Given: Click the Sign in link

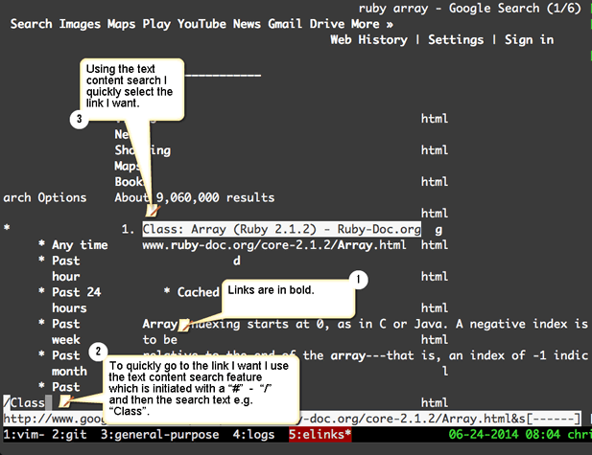Looking at the screenshot, I should tap(529, 39).
